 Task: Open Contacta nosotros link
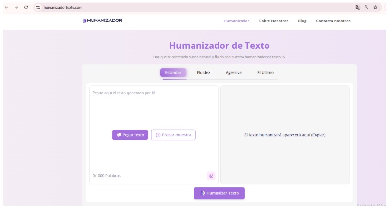(333, 21)
